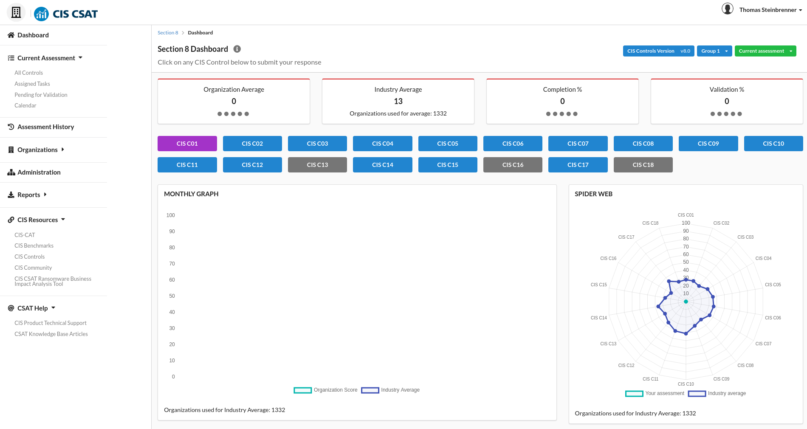Collapse the CIS Resources menu

63,220
